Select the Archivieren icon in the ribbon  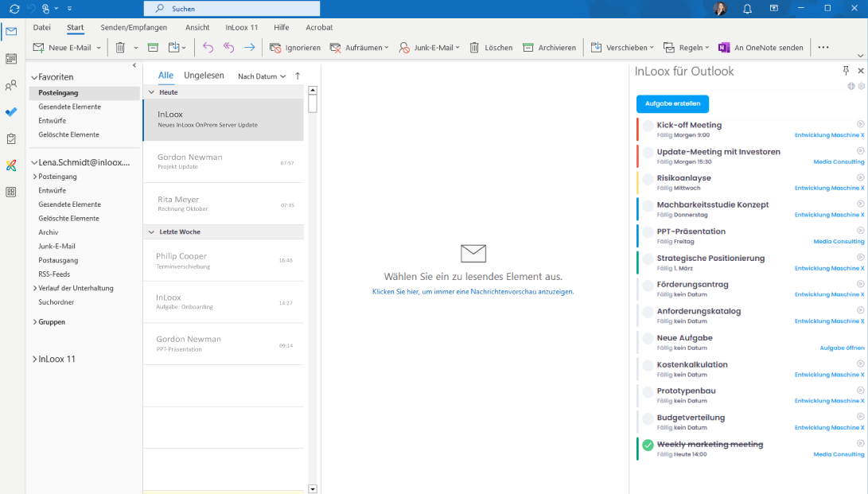[x=527, y=47]
